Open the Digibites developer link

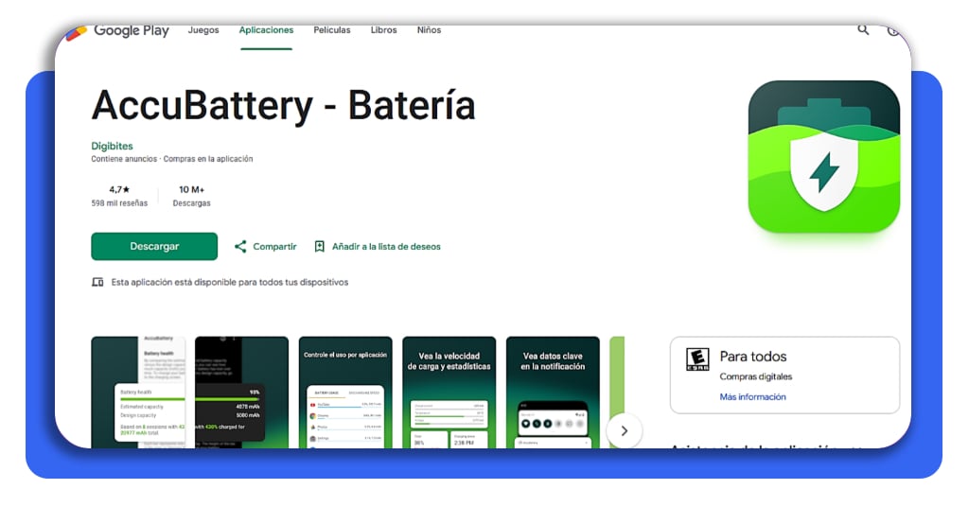pyautogui.click(x=112, y=146)
